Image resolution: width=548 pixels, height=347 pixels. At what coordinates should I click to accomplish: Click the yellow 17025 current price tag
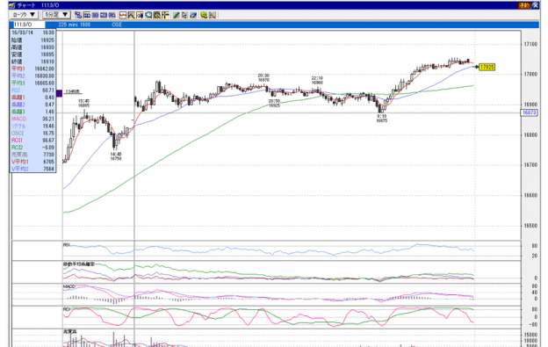(487, 67)
